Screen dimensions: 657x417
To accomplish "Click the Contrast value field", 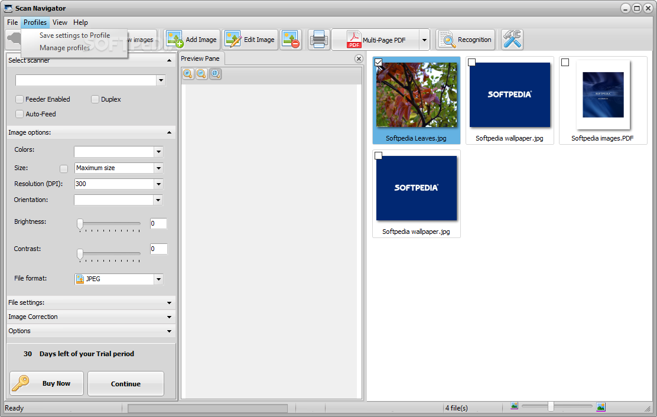I will point(158,249).
